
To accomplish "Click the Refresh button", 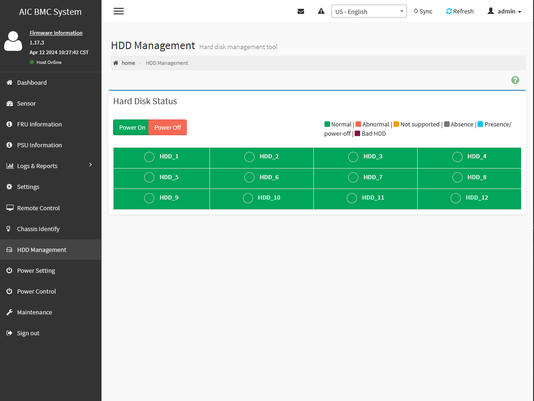I will pyautogui.click(x=460, y=11).
